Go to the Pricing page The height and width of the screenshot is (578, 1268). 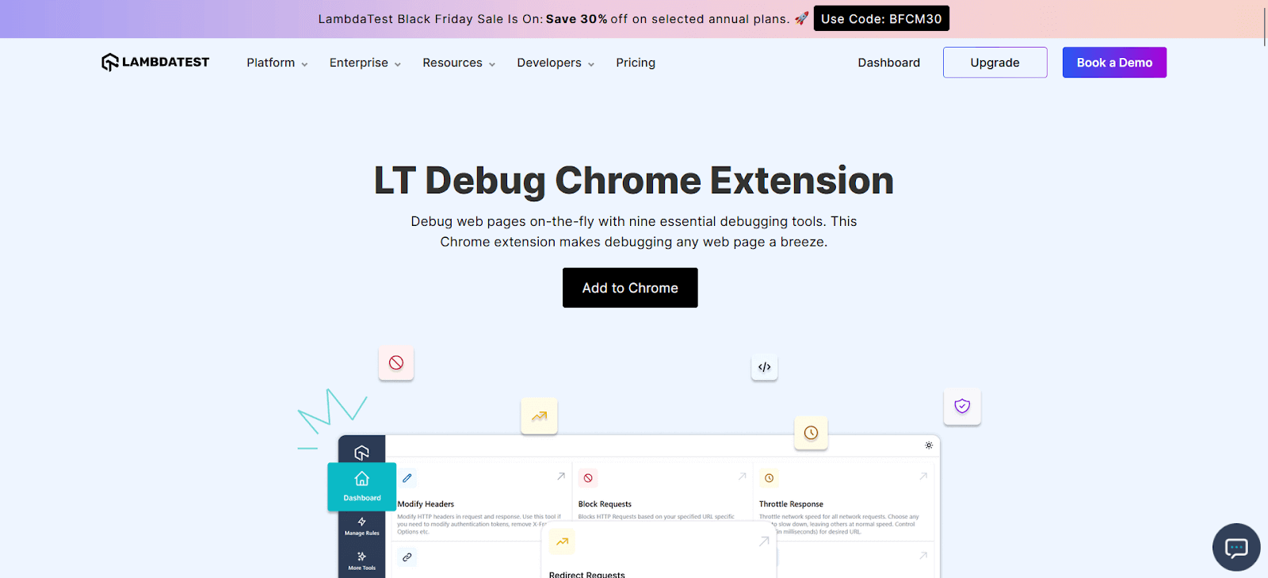pos(636,63)
